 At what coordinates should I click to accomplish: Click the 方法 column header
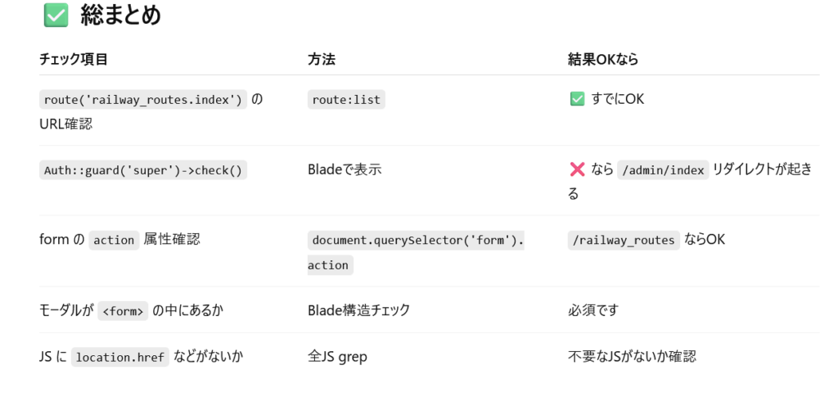(322, 60)
